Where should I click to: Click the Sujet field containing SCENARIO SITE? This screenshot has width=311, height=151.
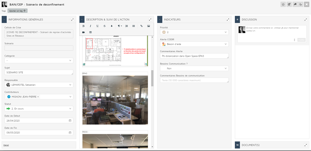coord(39,72)
